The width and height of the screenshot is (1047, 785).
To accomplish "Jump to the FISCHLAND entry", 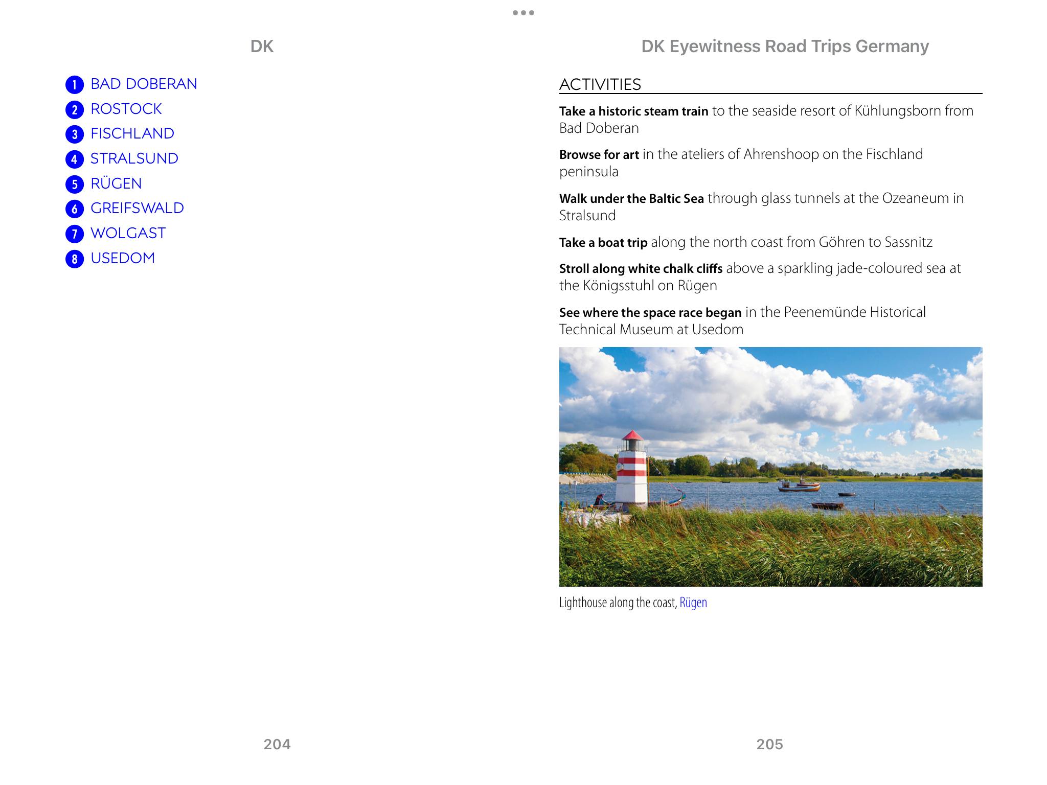I will [x=132, y=133].
